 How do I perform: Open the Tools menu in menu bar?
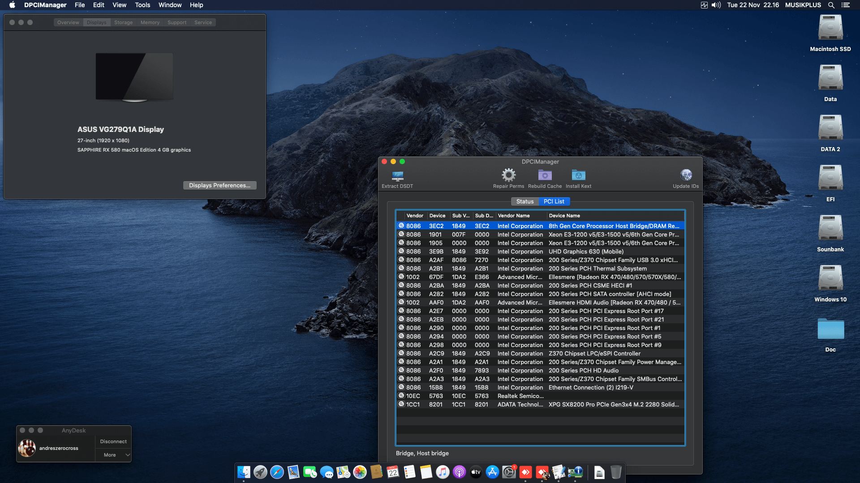[x=142, y=5]
